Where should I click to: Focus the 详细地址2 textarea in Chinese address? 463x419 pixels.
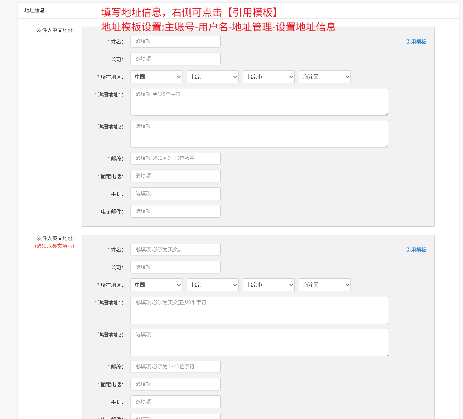click(259, 134)
